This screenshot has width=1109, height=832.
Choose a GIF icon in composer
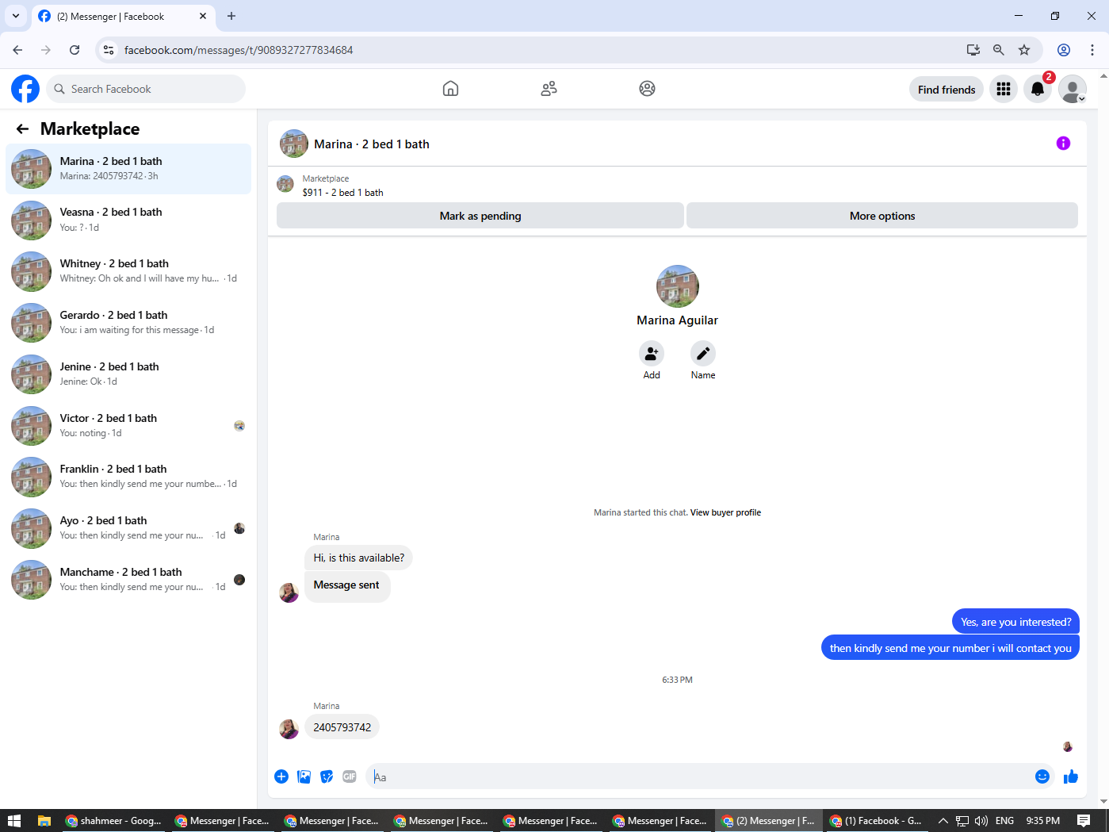coord(350,776)
